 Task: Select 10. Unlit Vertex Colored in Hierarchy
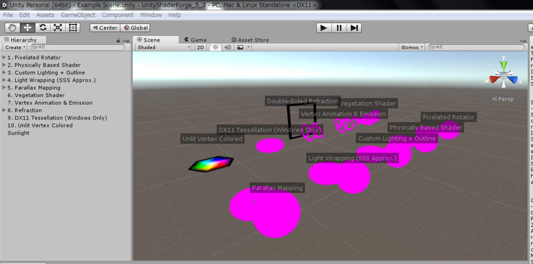[x=40, y=125]
